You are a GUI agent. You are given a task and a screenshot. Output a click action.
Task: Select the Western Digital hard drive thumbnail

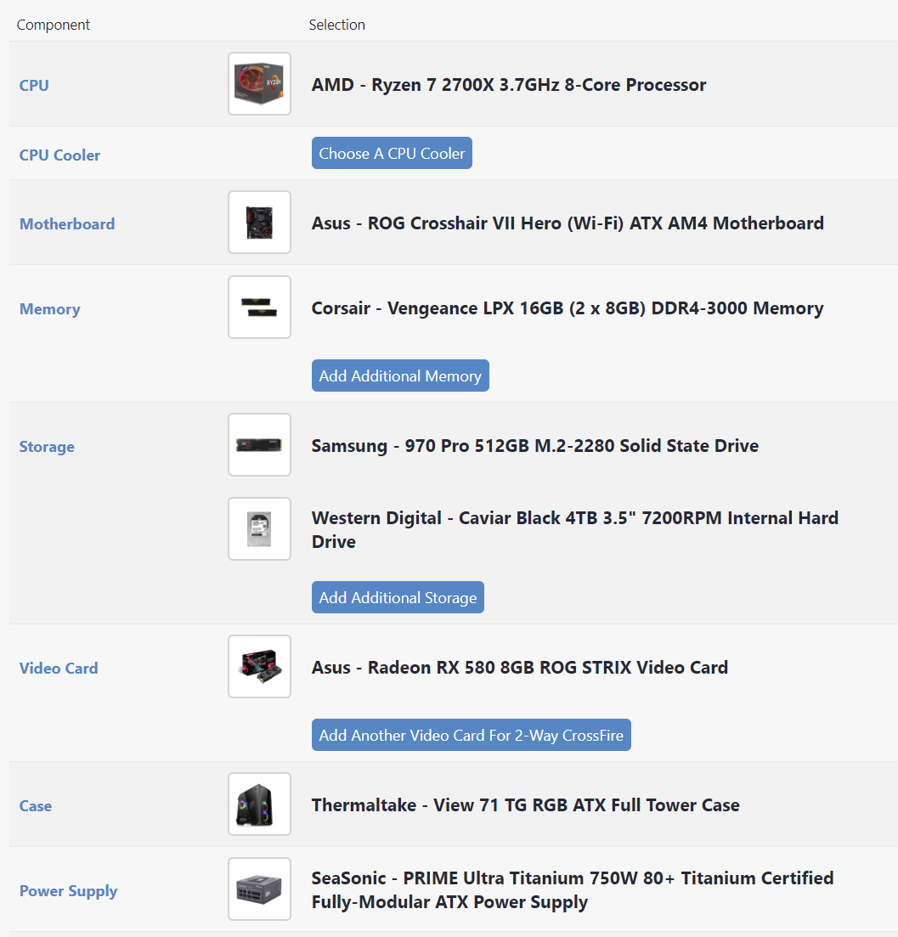[x=259, y=529]
